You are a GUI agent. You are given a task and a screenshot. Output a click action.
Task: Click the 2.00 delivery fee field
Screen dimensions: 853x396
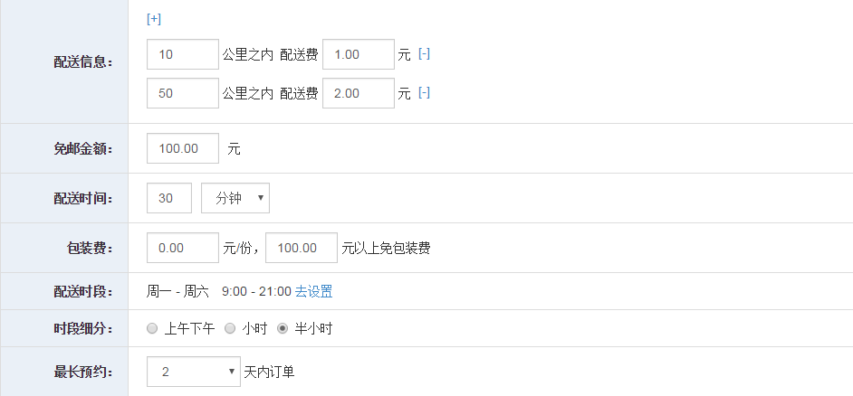pyautogui.click(x=359, y=93)
